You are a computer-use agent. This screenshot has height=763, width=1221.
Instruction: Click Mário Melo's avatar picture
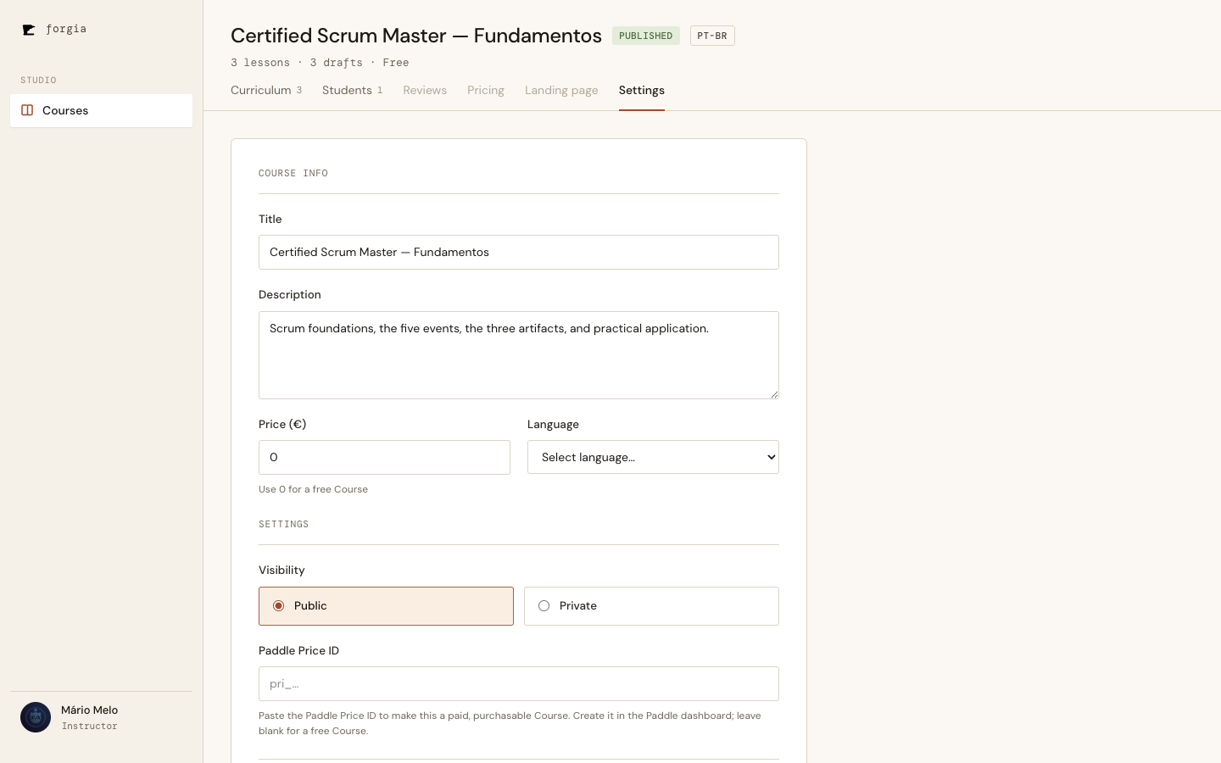36,717
